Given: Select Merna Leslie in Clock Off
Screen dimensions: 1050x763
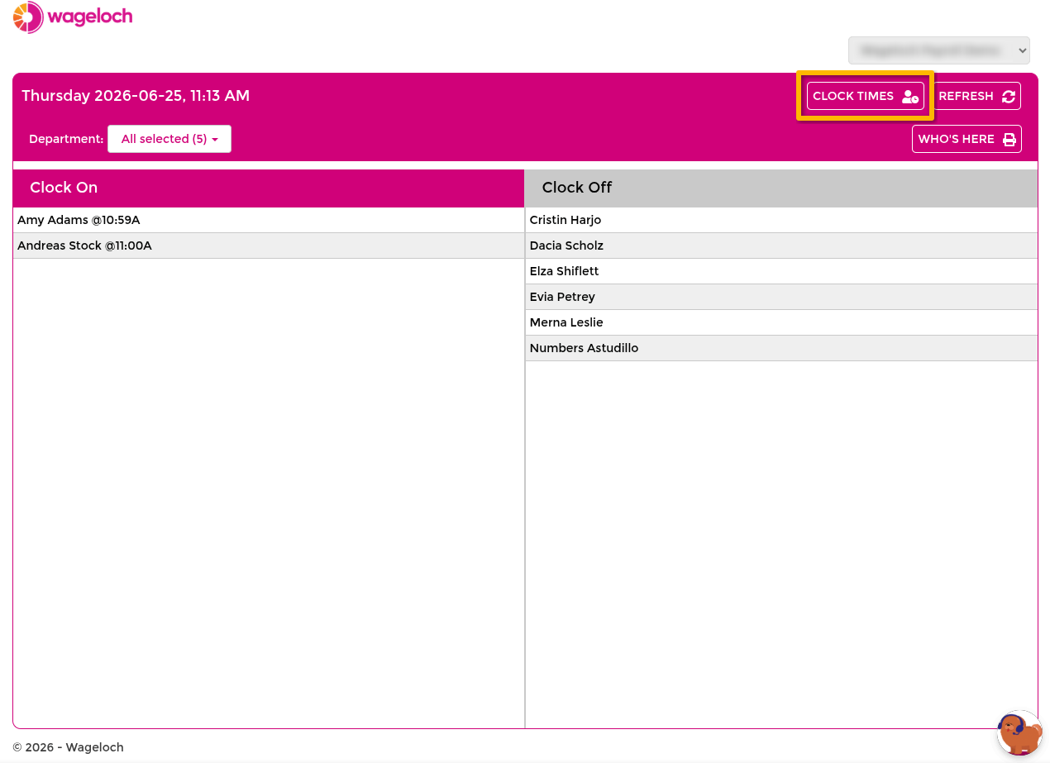Looking at the screenshot, I should pos(781,322).
